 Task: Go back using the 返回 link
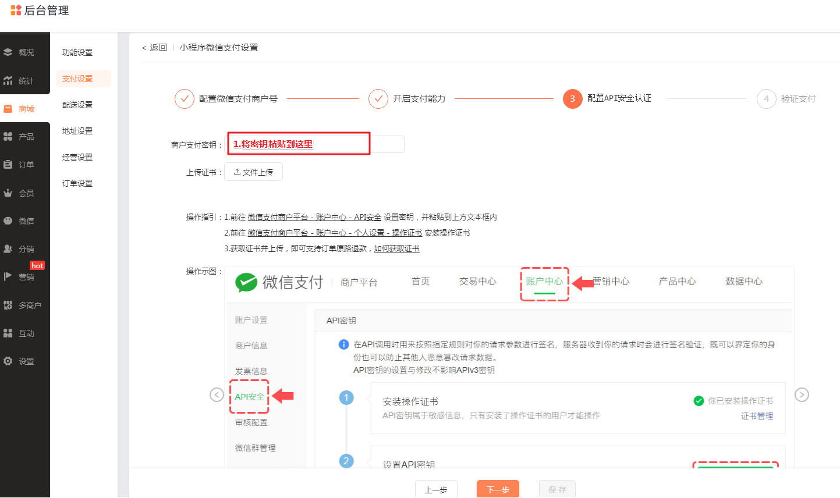point(155,48)
